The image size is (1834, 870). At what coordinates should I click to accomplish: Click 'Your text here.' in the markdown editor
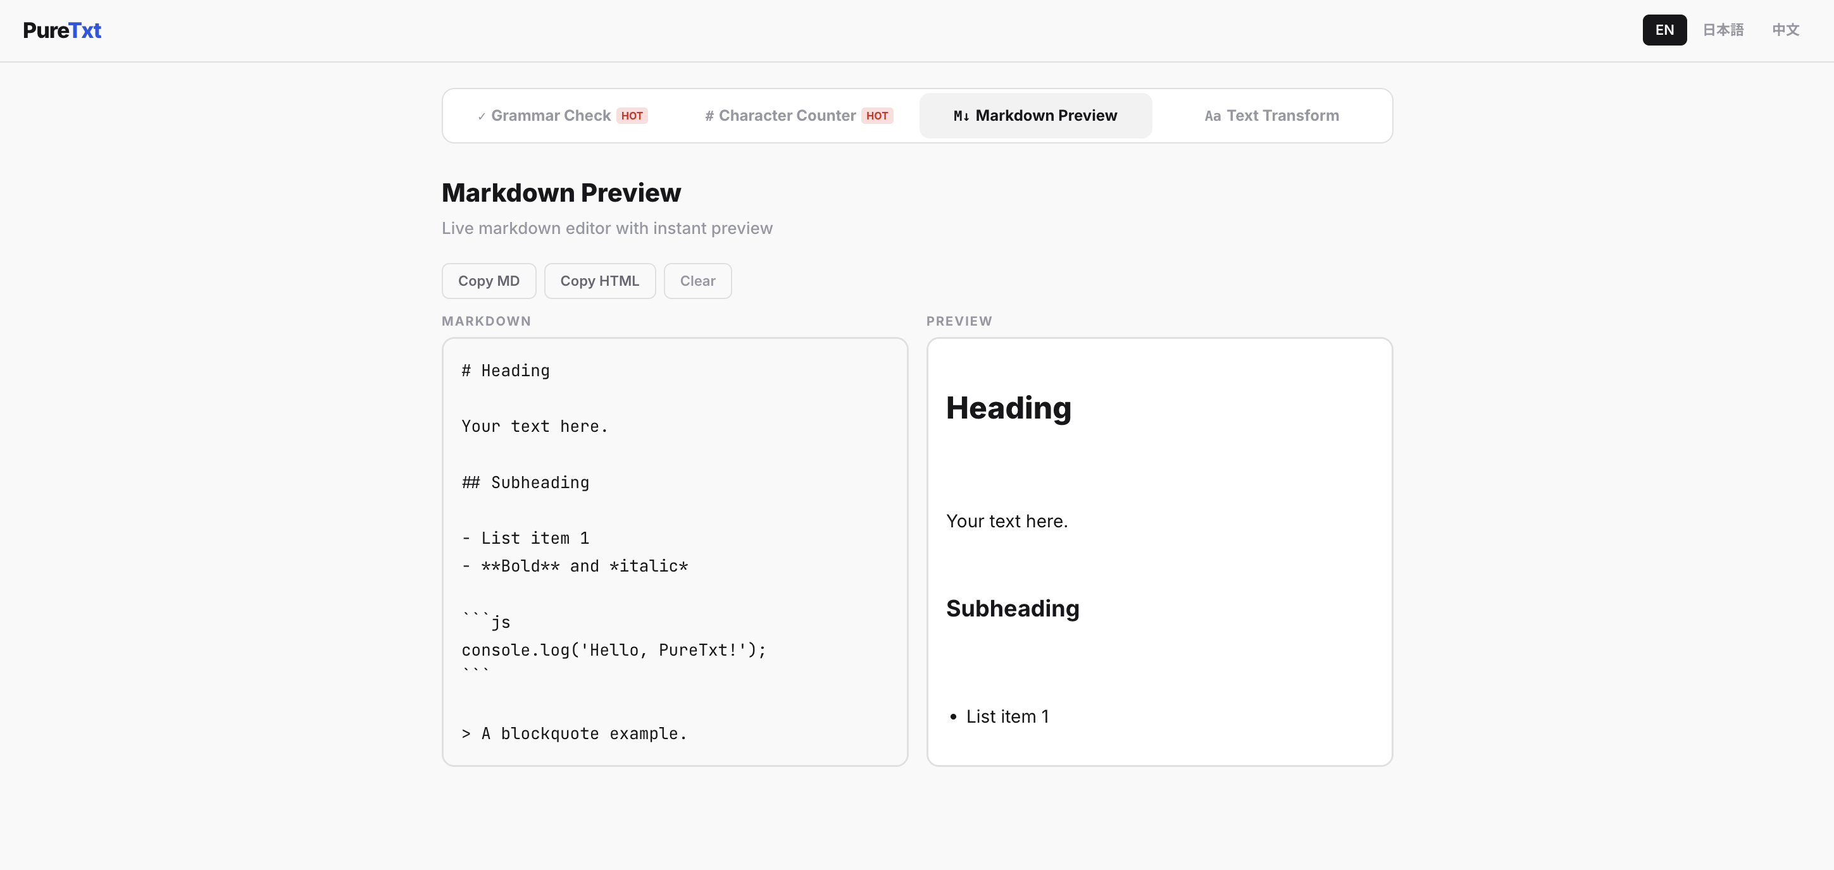pyautogui.click(x=535, y=426)
